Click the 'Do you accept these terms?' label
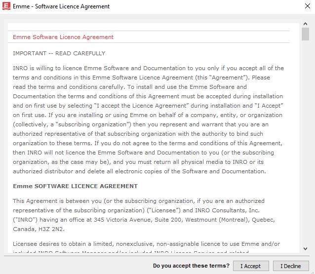This screenshot has width=315, height=274. tap(191, 266)
